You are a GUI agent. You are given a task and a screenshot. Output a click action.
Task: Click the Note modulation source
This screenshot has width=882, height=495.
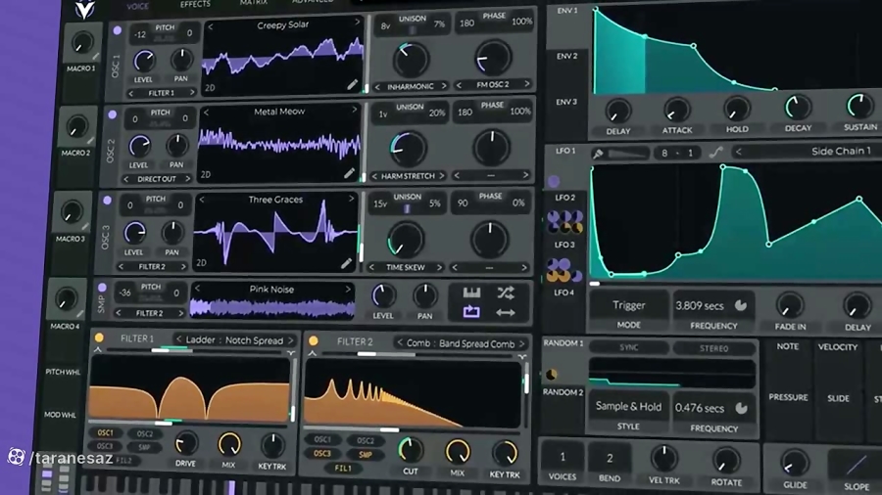[788, 347]
